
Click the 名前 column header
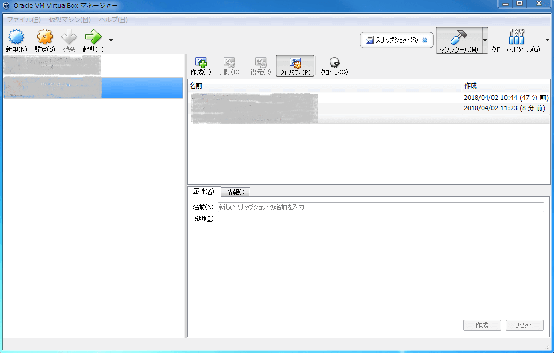point(324,86)
